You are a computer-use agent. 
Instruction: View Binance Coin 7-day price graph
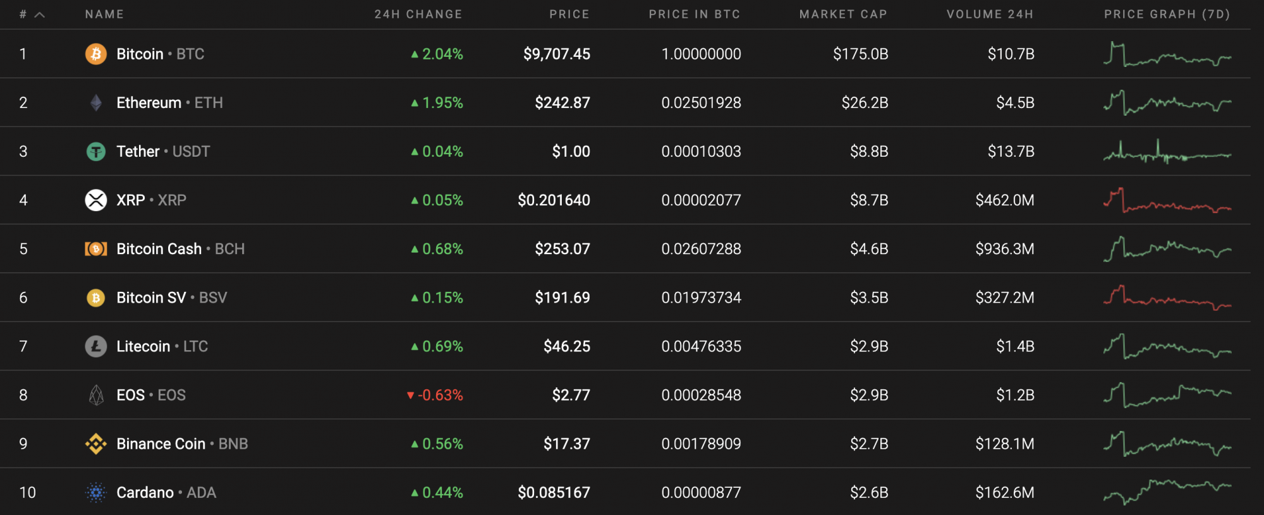coord(1167,444)
